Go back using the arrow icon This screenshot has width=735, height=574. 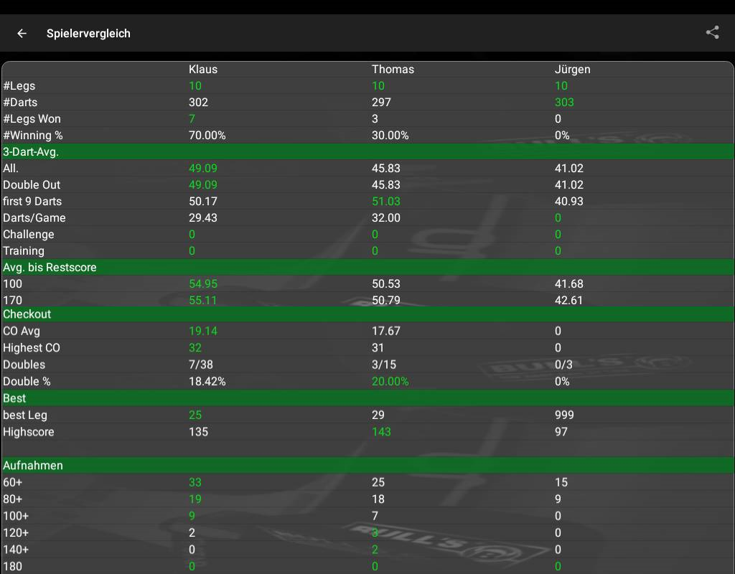click(22, 33)
